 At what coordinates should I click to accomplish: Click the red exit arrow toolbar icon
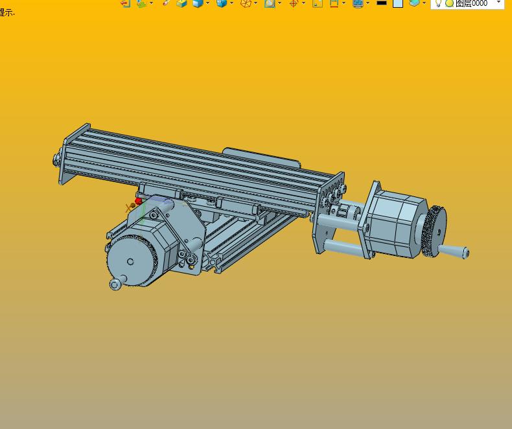coord(126,3)
